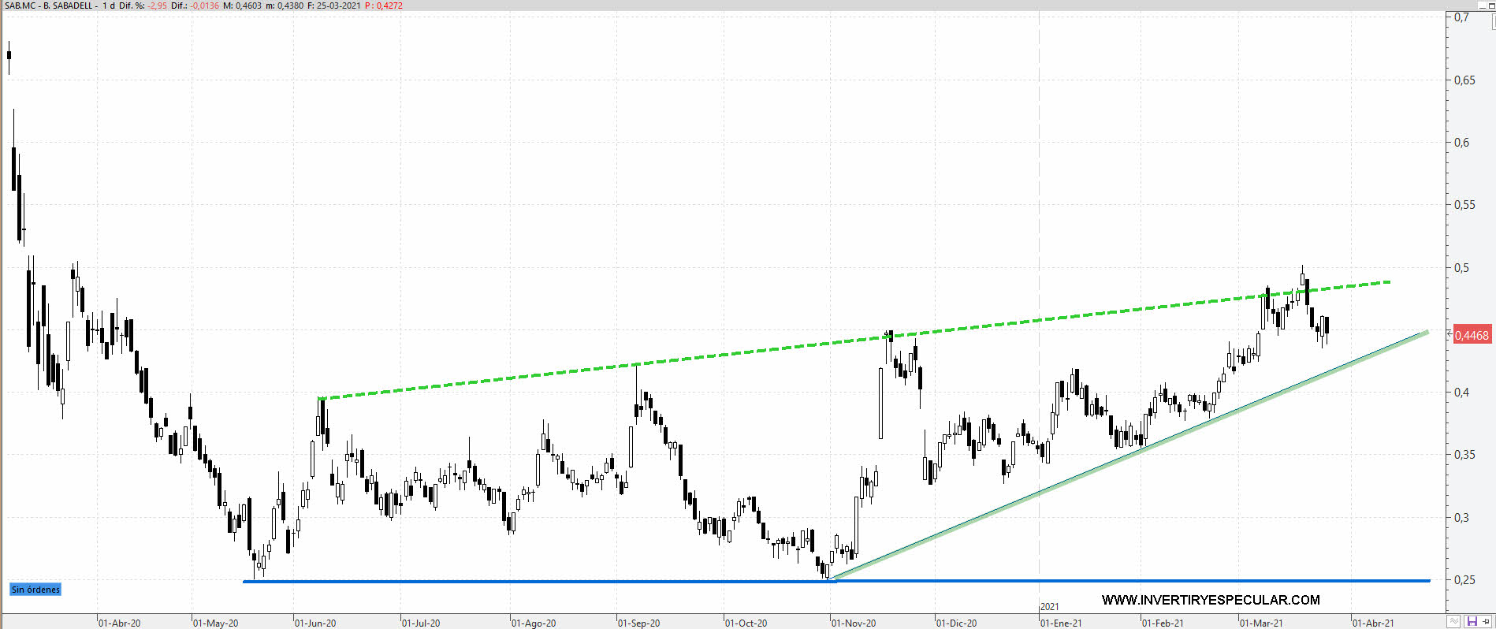1496x629 pixels.
Task: Select the SAB.MC - B. SABADELL chart title
Action: [49, 6]
